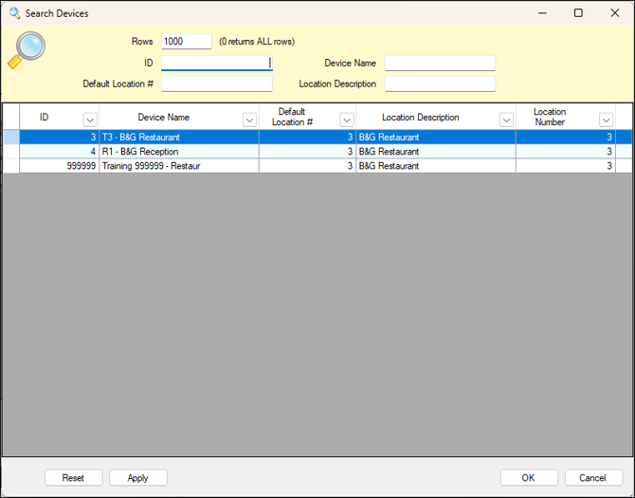Sort by Location Description column header
This screenshot has height=498, width=635.
(421, 117)
